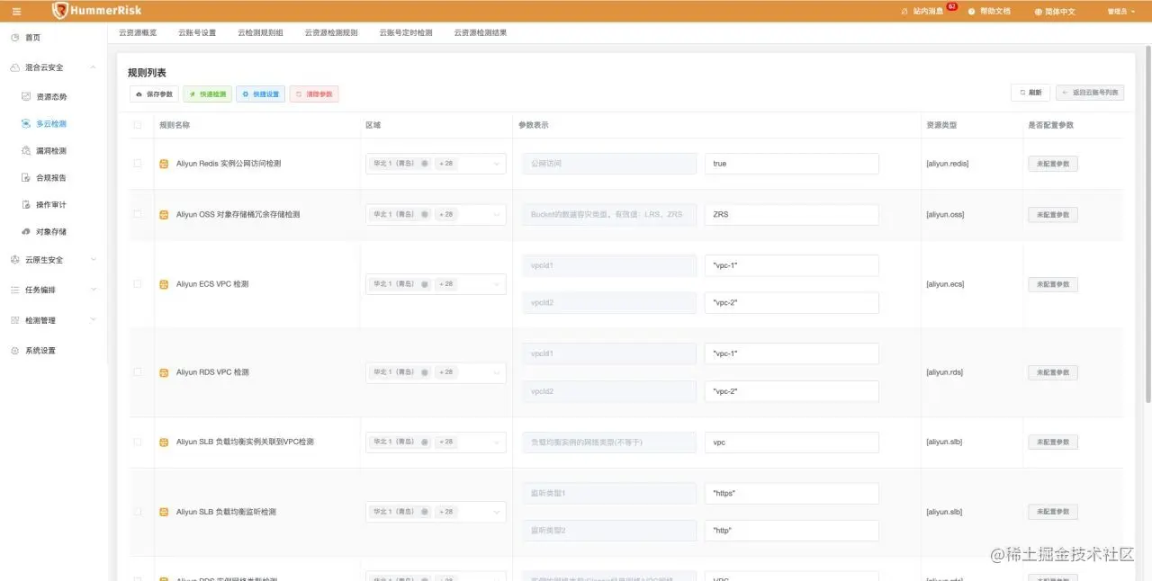The height and width of the screenshot is (581, 1152).
Task: Click the 漏洞检测 sidebar icon
Action: point(27,150)
